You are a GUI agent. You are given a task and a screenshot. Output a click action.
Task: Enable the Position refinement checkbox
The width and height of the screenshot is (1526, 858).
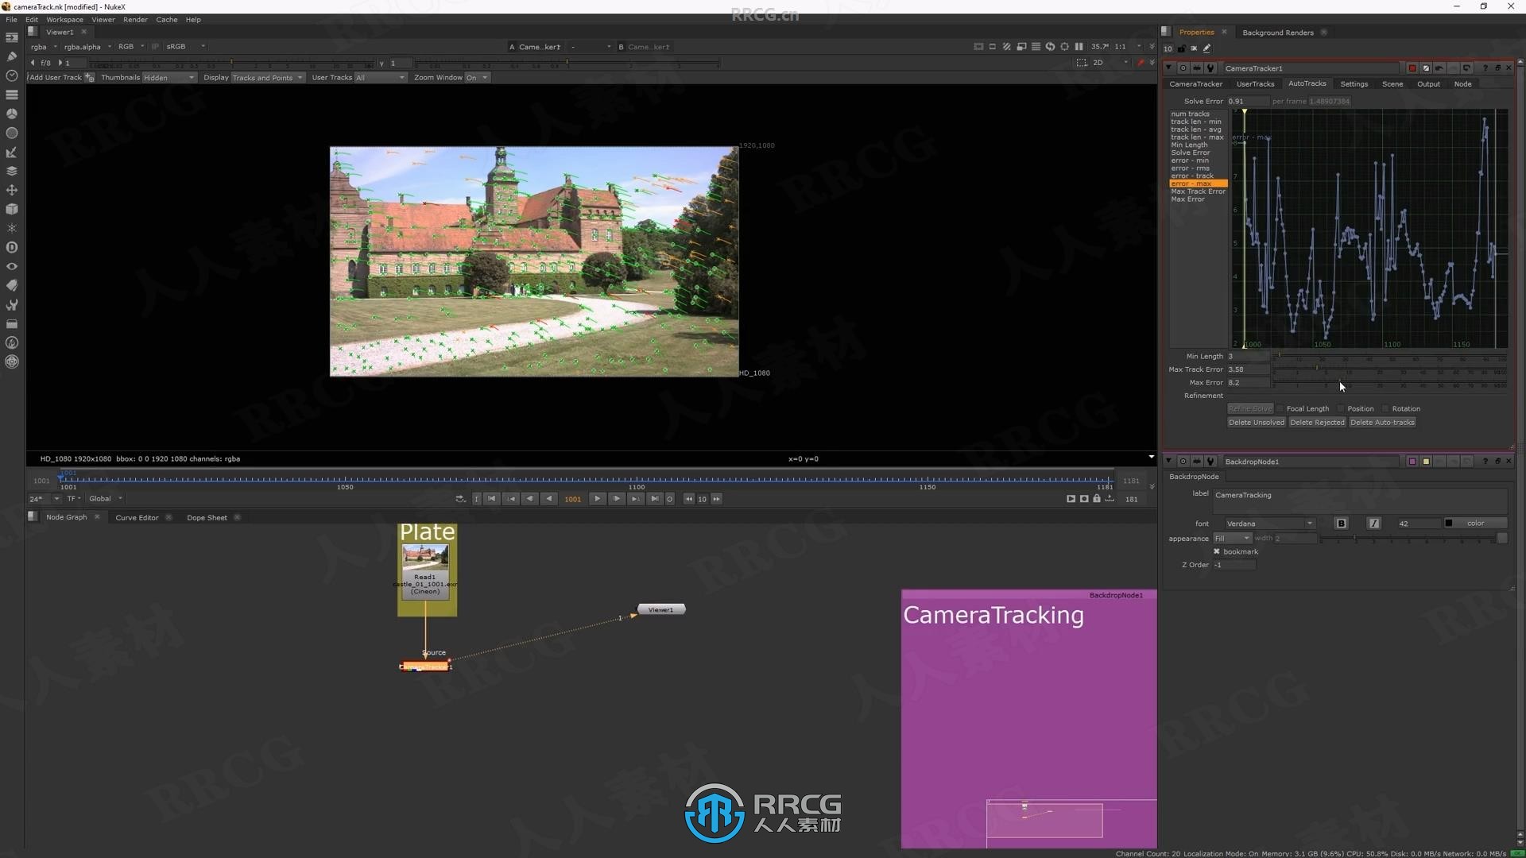[x=1341, y=409]
